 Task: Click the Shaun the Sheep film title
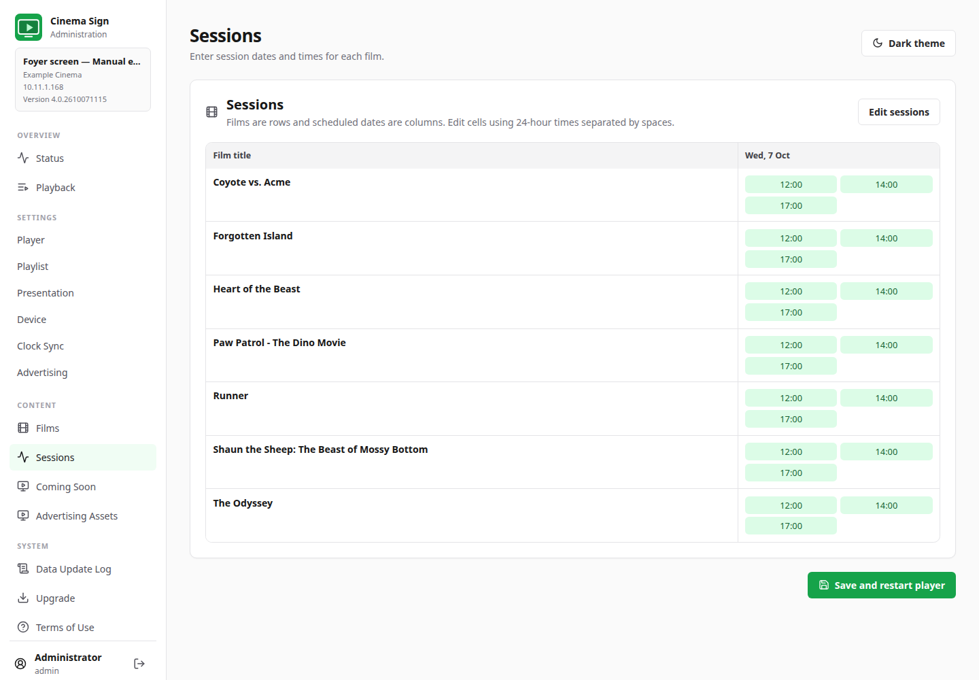pos(320,449)
